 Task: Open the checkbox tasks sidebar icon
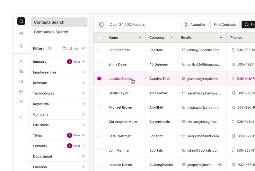(21, 81)
